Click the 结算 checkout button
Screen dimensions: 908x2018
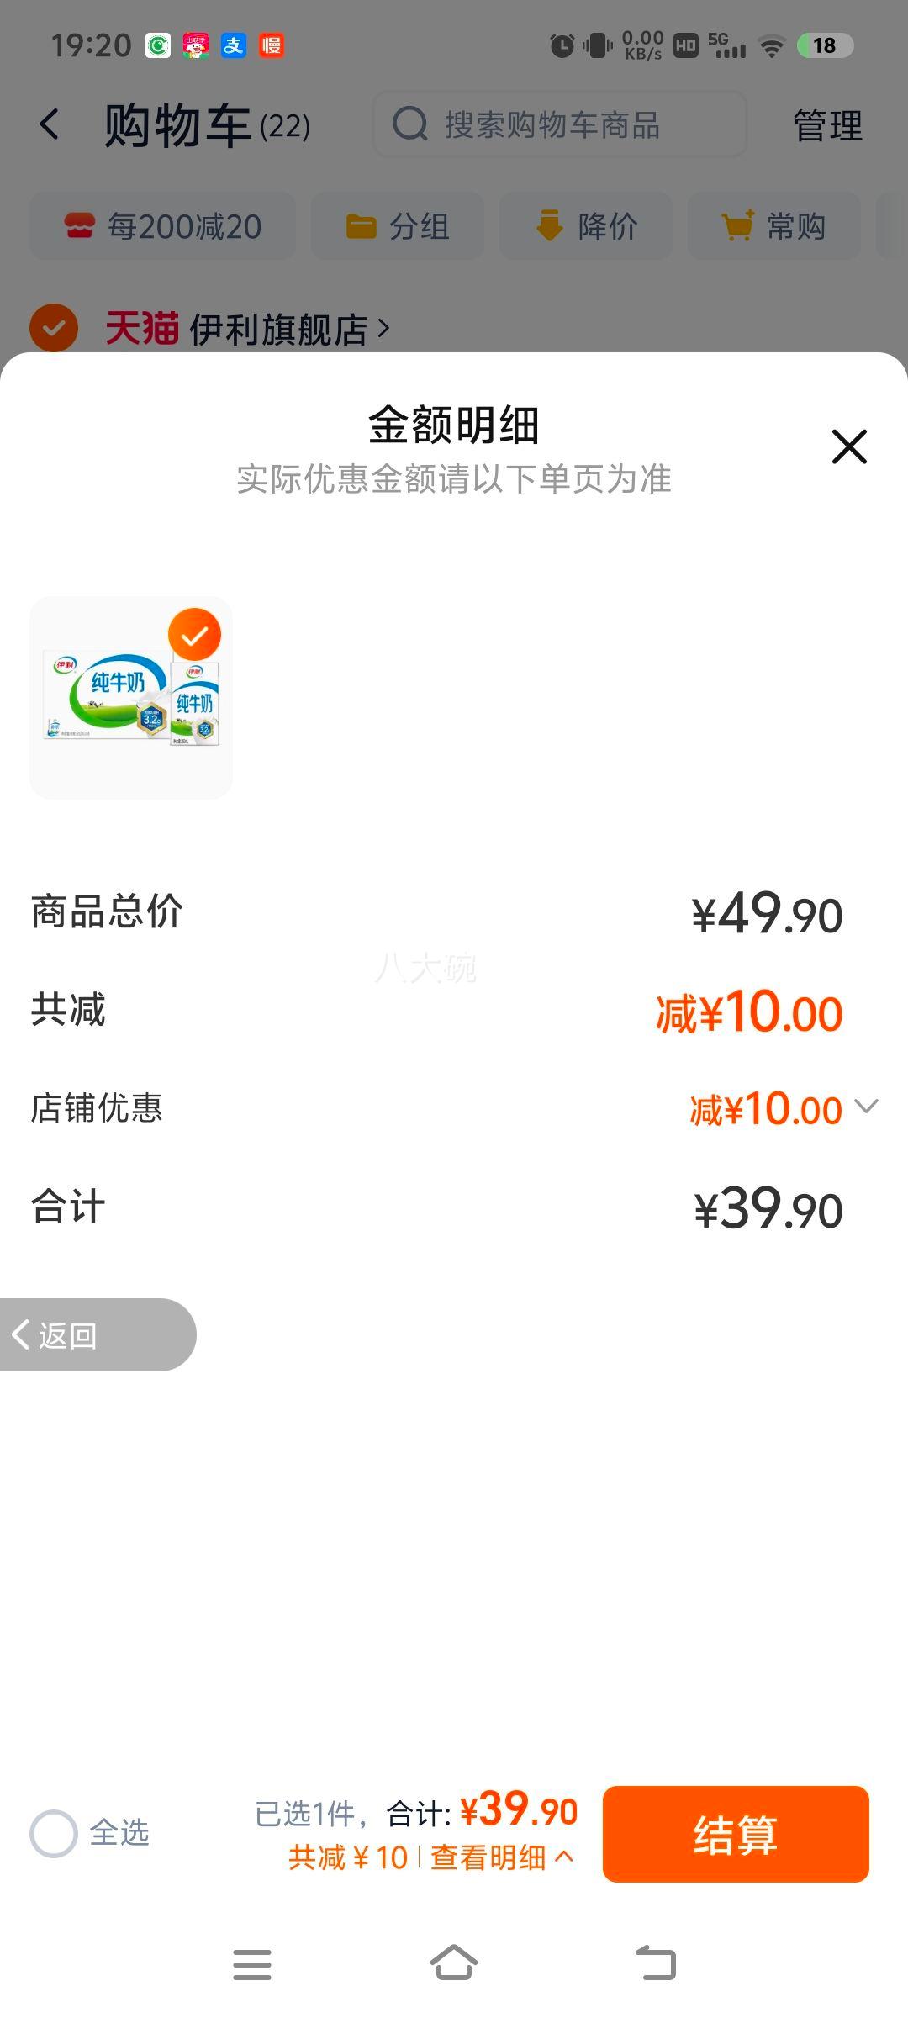pyautogui.click(x=736, y=1834)
